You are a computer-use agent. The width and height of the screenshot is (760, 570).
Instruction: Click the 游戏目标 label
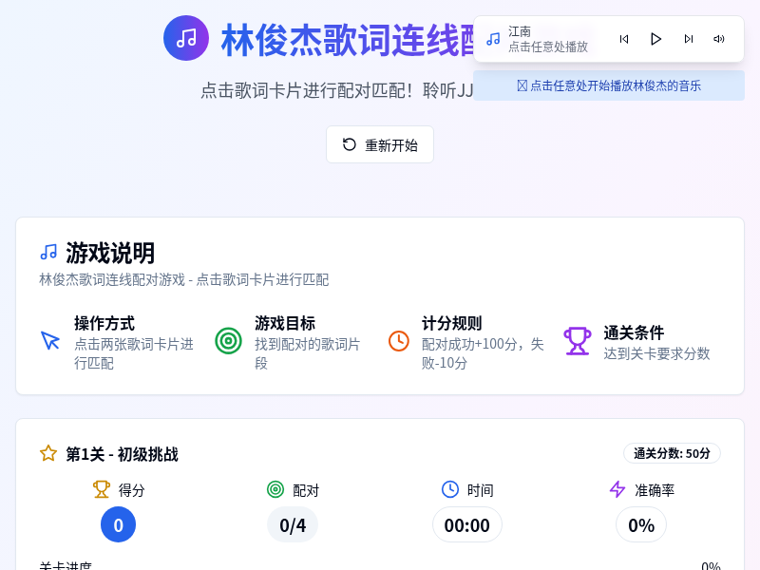285,323
